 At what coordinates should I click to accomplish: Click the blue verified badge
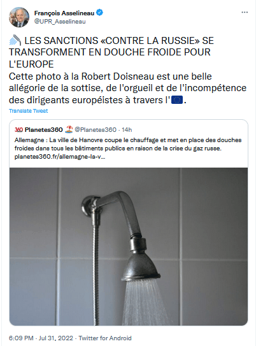[x=100, y=13]
